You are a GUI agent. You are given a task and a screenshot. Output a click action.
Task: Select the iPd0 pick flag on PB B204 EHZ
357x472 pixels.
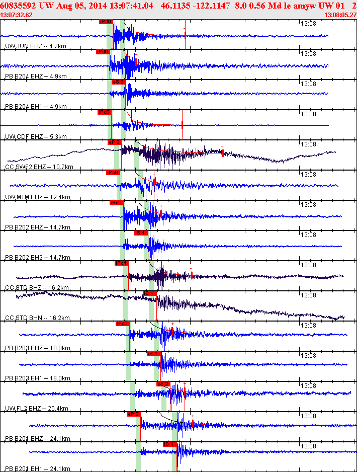(103, 52)
